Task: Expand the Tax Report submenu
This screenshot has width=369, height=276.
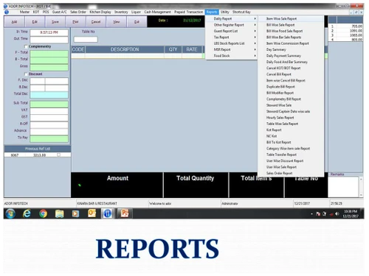Action: [x=232, y=37]
